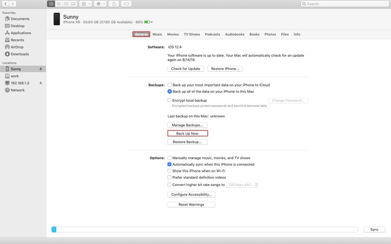
Task: Click the blue storage usage bar segment
Action: pos(54,229)
